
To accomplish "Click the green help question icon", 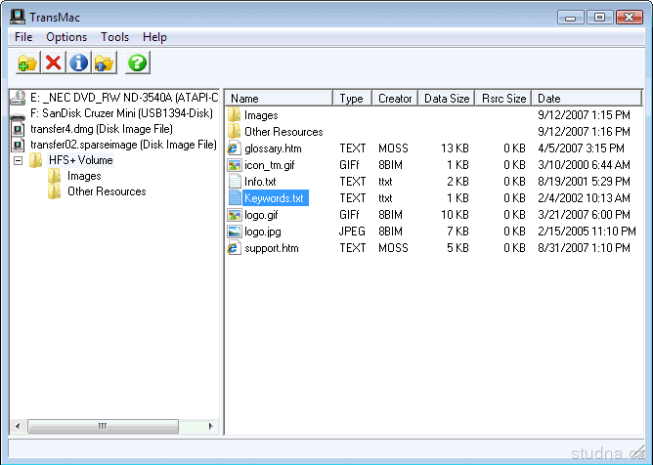I will point(138,63).
